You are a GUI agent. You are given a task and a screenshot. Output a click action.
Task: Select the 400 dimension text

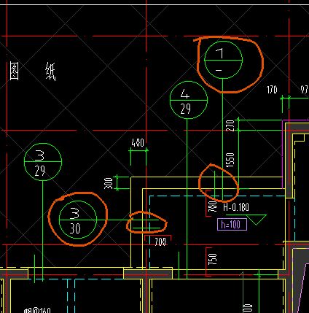pos(138,143)
